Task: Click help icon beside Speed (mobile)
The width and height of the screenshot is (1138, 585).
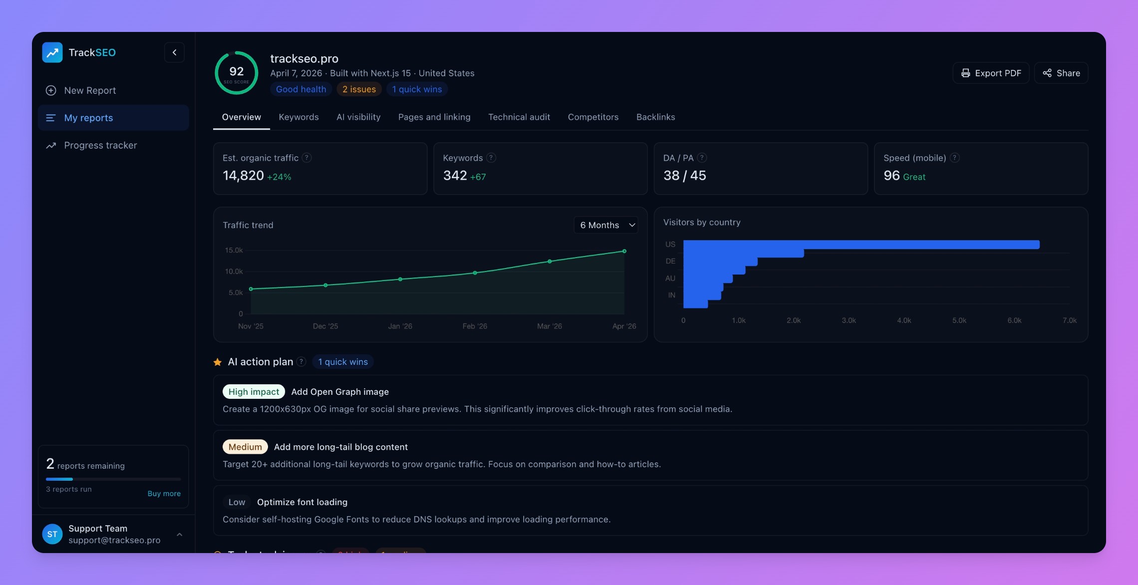Action: (x=954, y=158)
